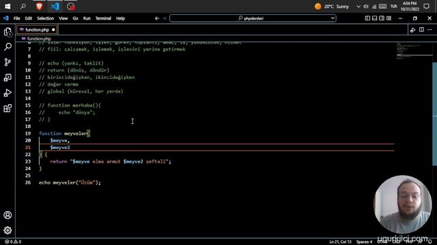
Task: Open the Manage gear menu
Action: (8, 230)
